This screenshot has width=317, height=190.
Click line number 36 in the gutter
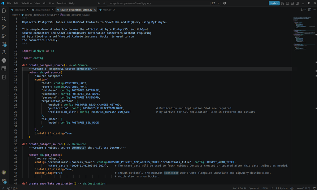click(x=15, y=144)
